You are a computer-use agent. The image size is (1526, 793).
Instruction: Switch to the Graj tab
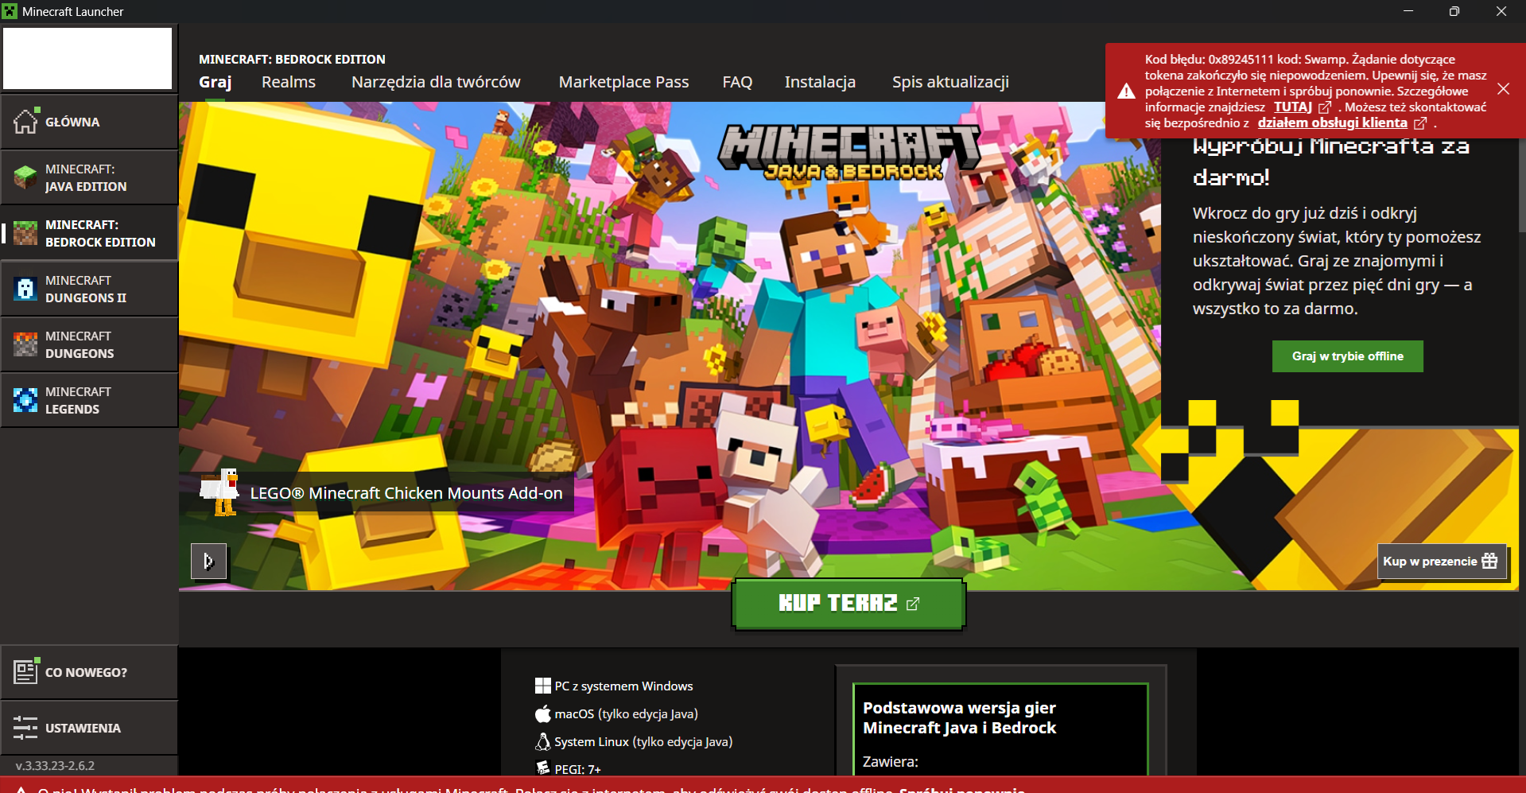(x=215, y=82)
